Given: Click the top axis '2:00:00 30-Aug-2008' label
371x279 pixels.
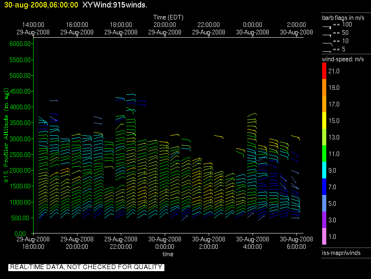Looking at the screenshot, I should [296, 29].
